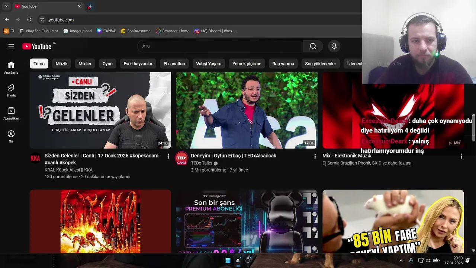Screen dimensions: 476x268
Task: Open Deneyim | Oytun Erbaş title
Action: pyautogui.click(x=234, y=156)
